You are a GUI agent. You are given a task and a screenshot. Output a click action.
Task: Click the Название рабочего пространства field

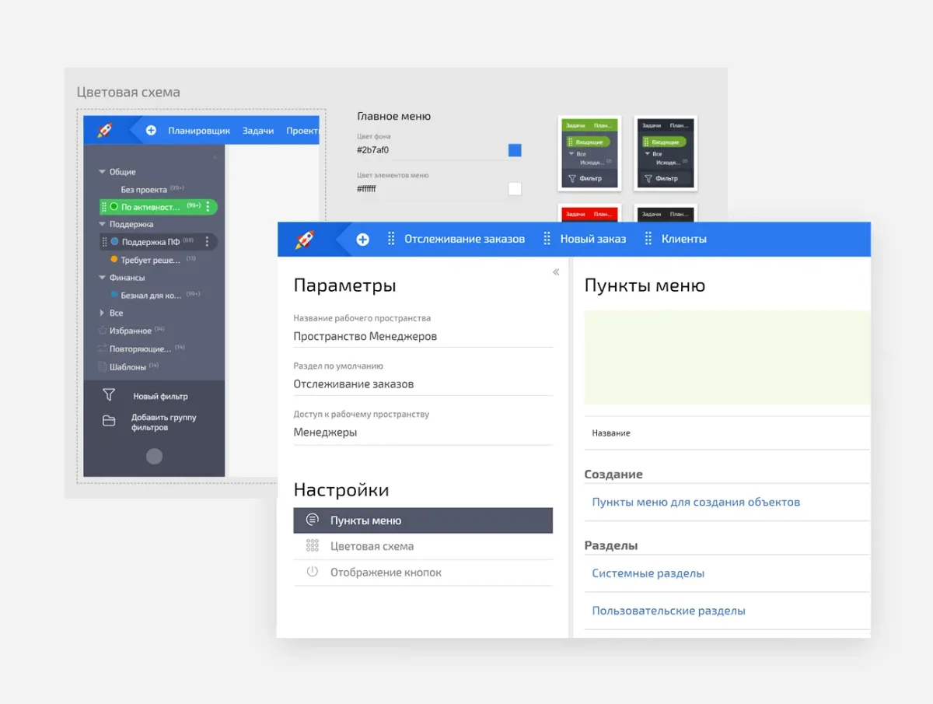(x=422, y=337)
